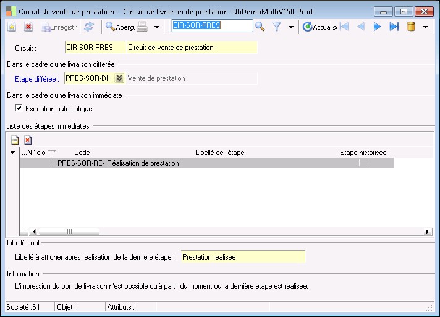Click the yellow database cylinder icon
The image size is (440, 317).
click(x=411, y=27)
